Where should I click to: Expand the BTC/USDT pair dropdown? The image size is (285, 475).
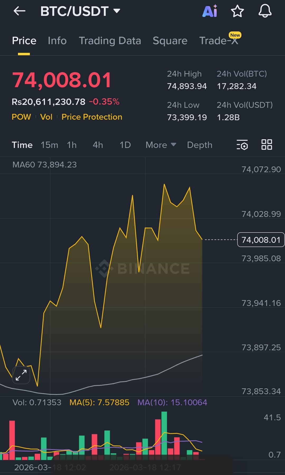tap(80, 11)
